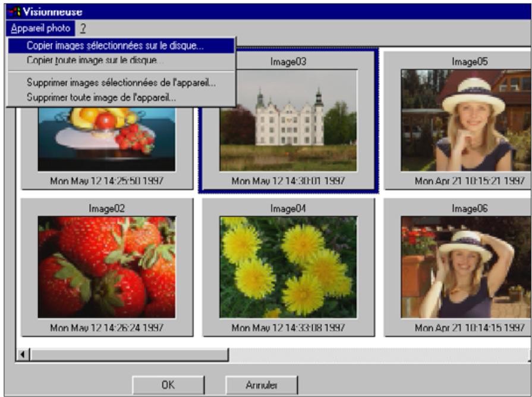Click the OK button
The height and width of the screenshot is (397, 532).
pyautogui.click(x=168, y=385)
